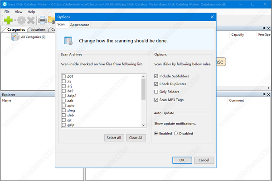Click the Name column header in Explorer
This screenshot has height=181, width=272.
coord(7,100)
